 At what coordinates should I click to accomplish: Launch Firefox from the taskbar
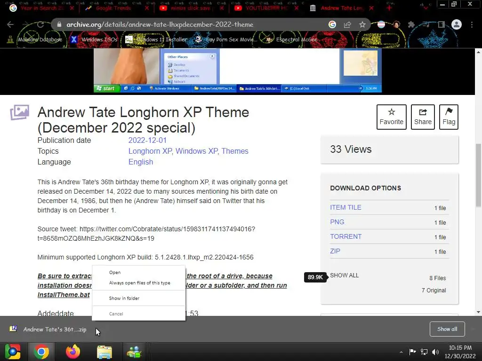click(73, 352)
